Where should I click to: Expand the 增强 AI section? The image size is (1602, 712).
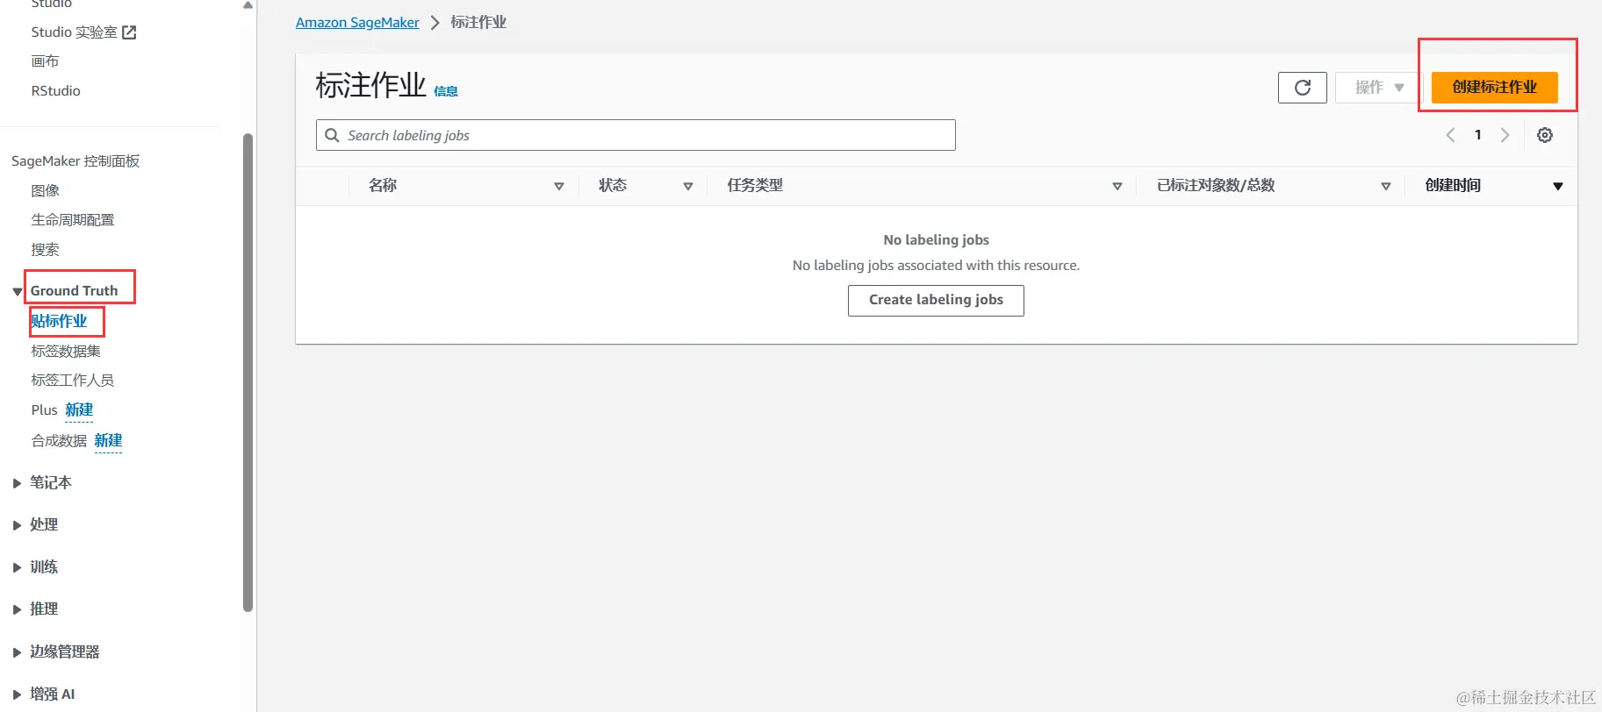tap(17, 694)
